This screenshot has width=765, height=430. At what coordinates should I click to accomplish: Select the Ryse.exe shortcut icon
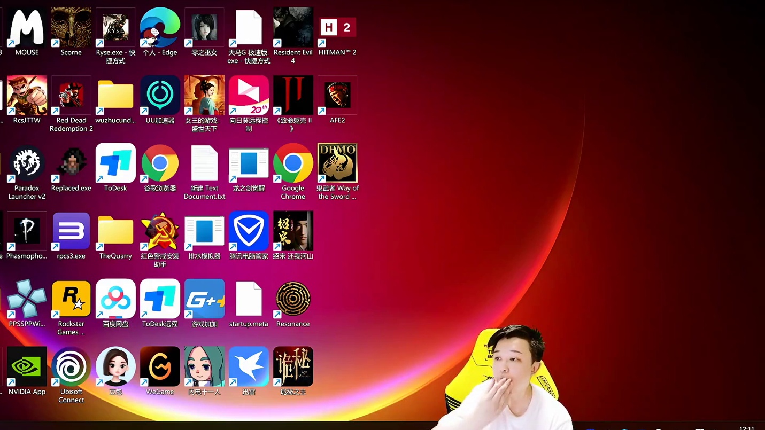[115, 28]
